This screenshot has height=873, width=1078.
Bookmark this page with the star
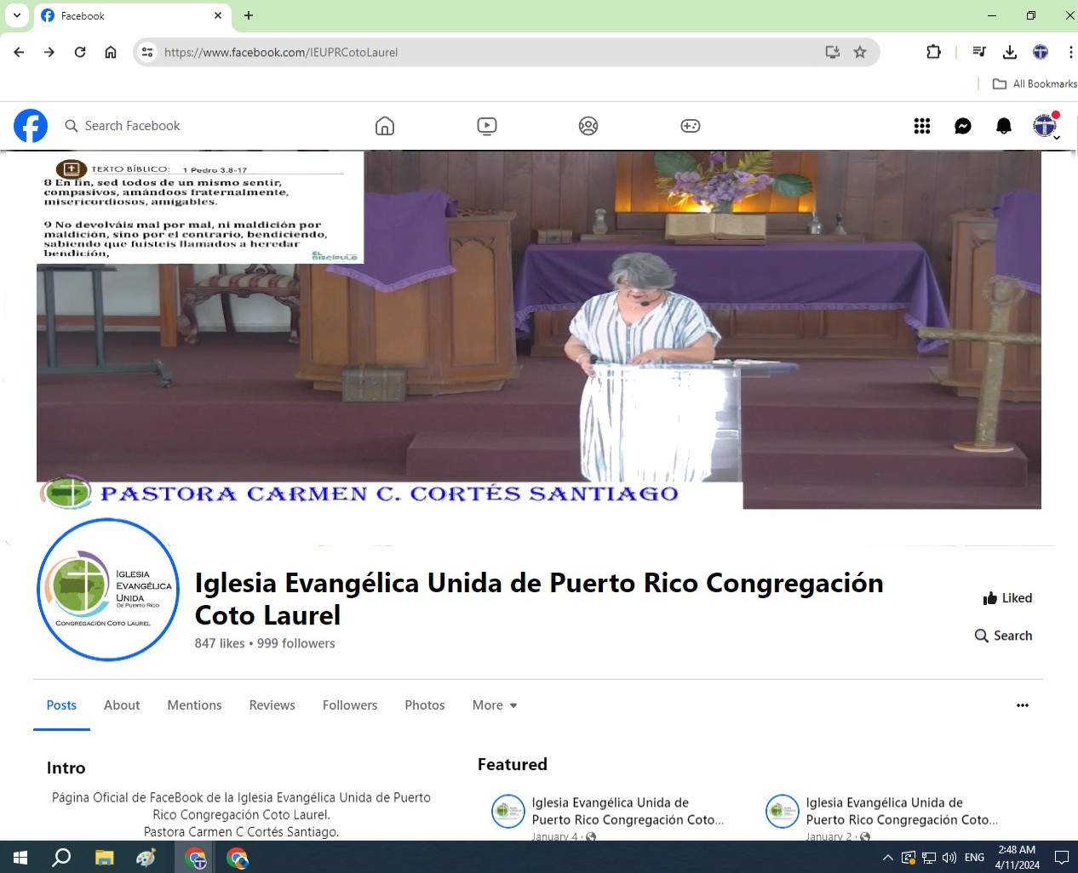coord(860,52)
